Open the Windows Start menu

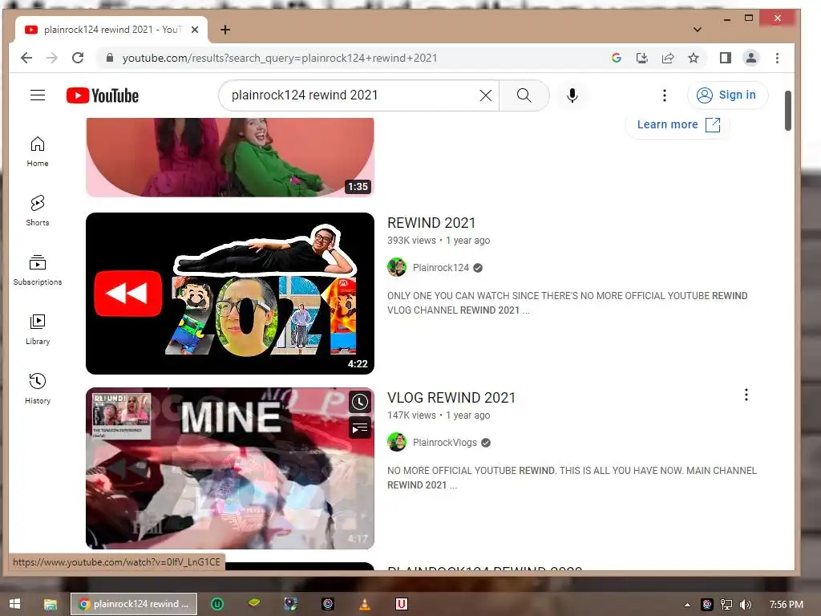(14, 604)
